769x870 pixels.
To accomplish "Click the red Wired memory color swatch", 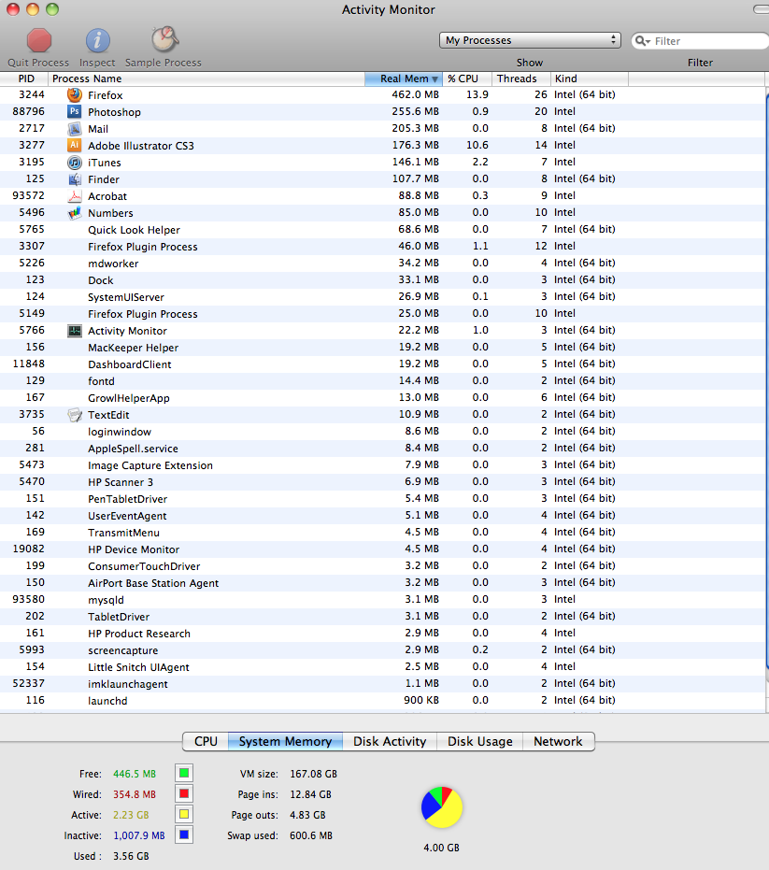I will click(x=184, y=793).
